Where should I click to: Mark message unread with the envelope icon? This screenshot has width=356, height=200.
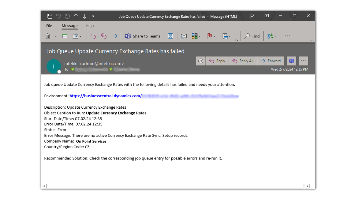[x=184, y=36]
